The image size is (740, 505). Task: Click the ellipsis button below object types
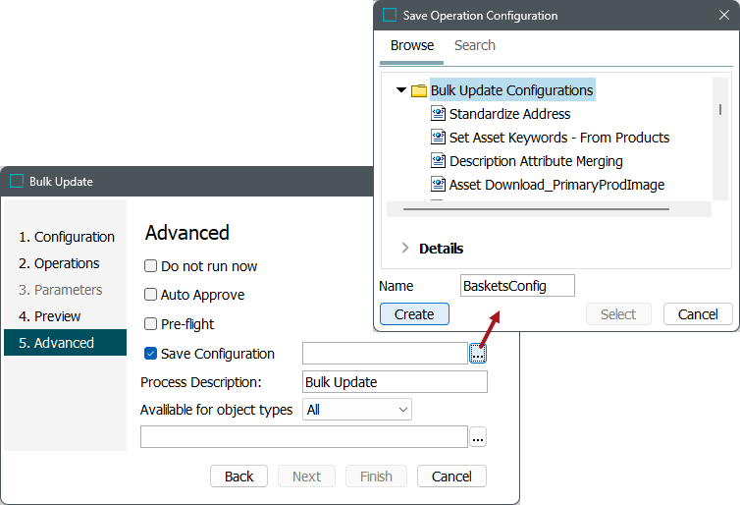478,437
